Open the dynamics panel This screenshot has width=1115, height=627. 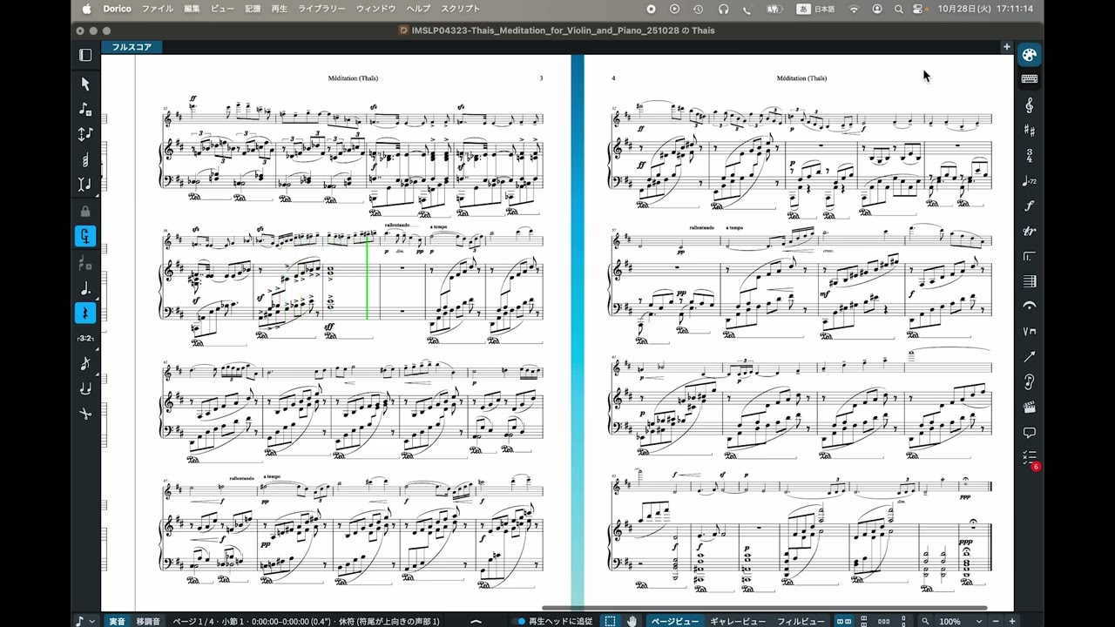[1029, 206]
